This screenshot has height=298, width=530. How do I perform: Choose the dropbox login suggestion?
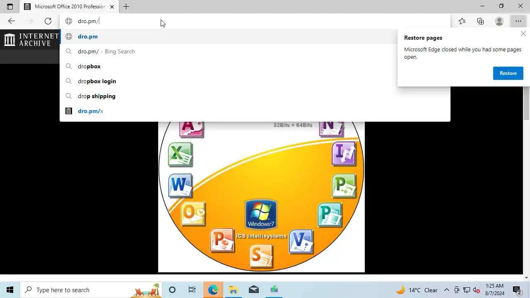point(255,81)
